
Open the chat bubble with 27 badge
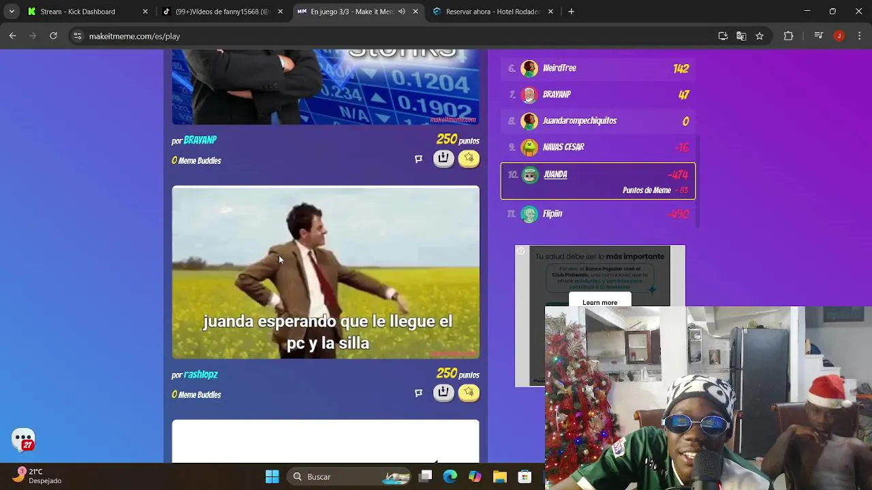[x=24, y=440]
